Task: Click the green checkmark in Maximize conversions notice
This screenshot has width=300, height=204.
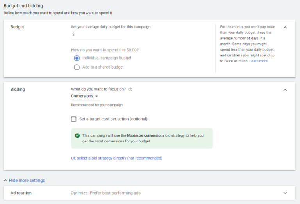Action: coord(77,135)
